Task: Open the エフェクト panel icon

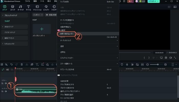Action: (x=46, y=7)
